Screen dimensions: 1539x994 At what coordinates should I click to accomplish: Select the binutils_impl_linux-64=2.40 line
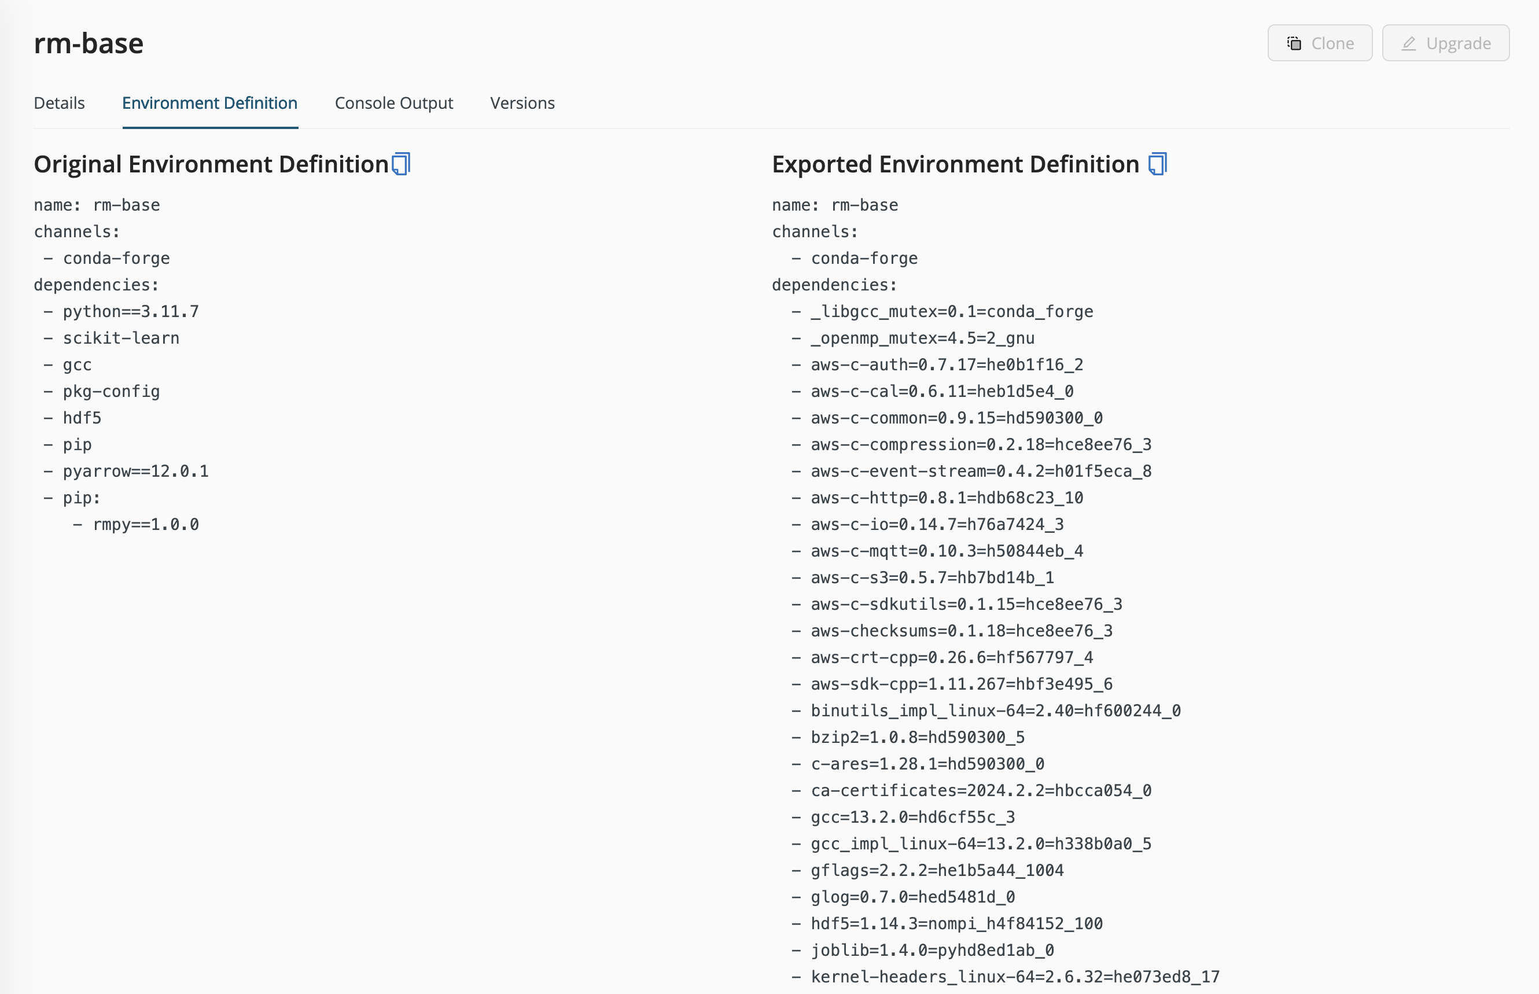[986, 710]
